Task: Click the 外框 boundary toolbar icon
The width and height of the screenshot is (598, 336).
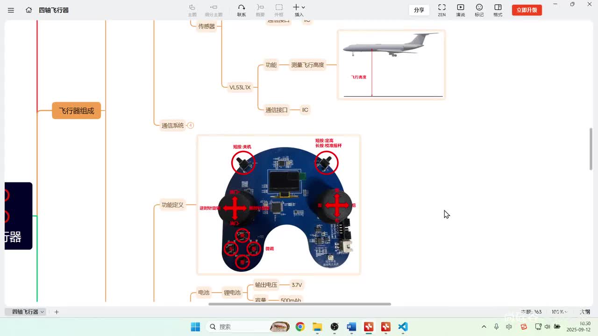Action: pos(279,10)
